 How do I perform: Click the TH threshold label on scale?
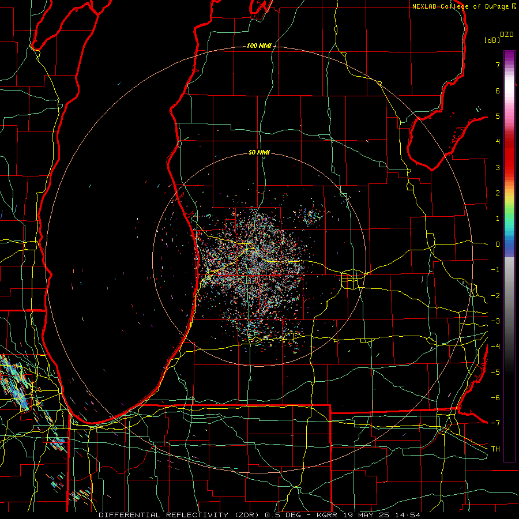click(x=495, y=449)
